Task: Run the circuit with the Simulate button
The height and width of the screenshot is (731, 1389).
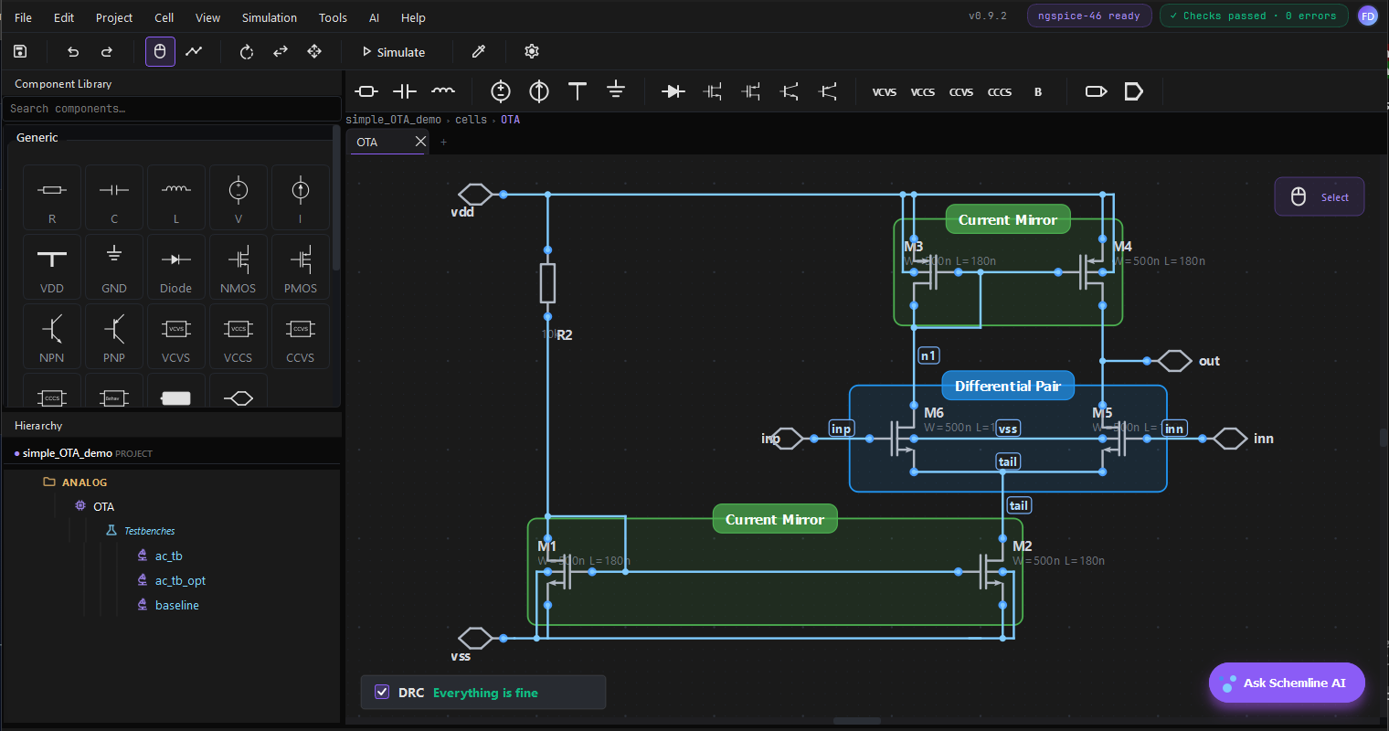Action: (395, 52)
